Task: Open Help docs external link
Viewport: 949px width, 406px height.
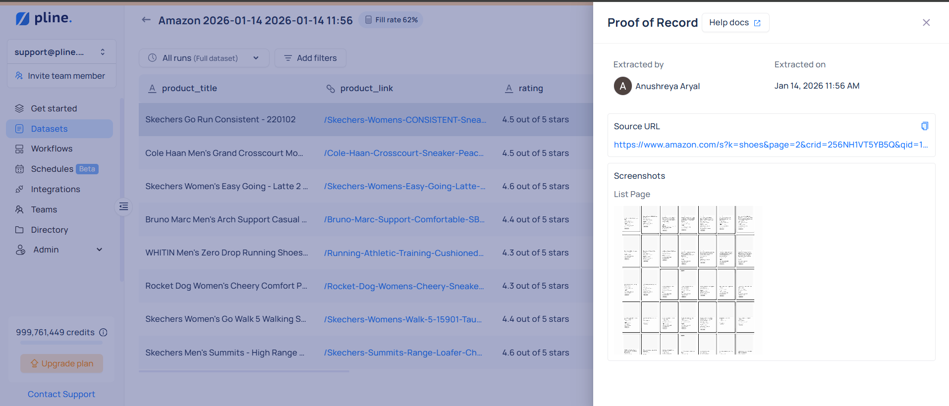Action: tap(735, 23)
